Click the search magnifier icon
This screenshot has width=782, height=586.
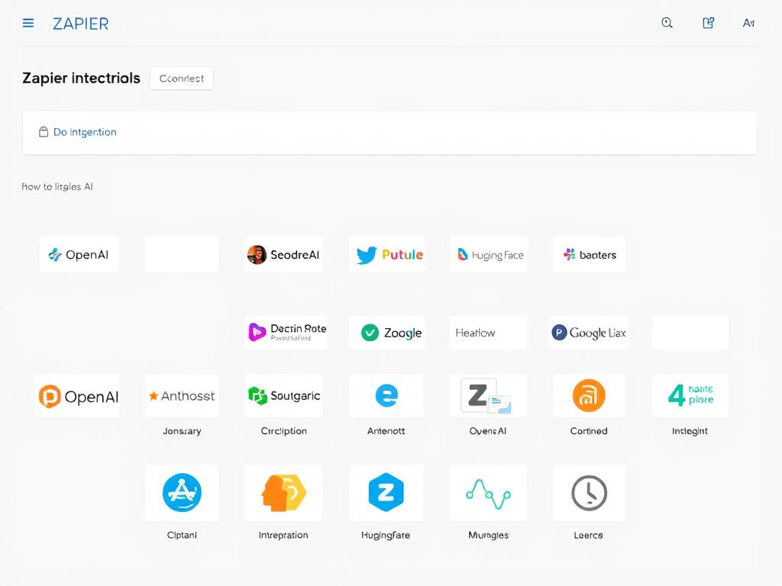667,23
